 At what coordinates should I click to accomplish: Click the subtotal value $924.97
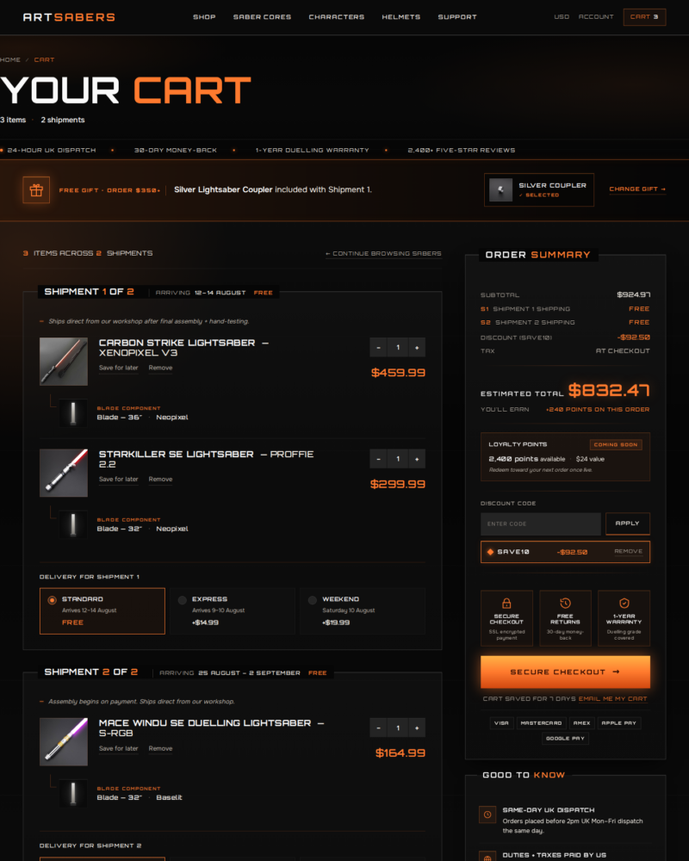click(634, 294)
